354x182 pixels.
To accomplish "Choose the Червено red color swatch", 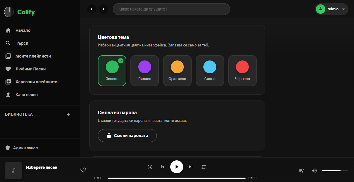I will point(242,71).
